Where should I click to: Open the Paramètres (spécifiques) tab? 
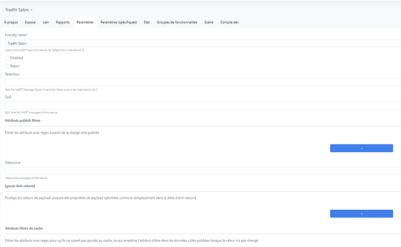(119, 22)
